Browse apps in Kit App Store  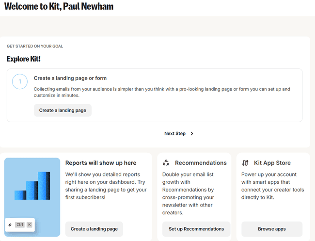(271, 229)
